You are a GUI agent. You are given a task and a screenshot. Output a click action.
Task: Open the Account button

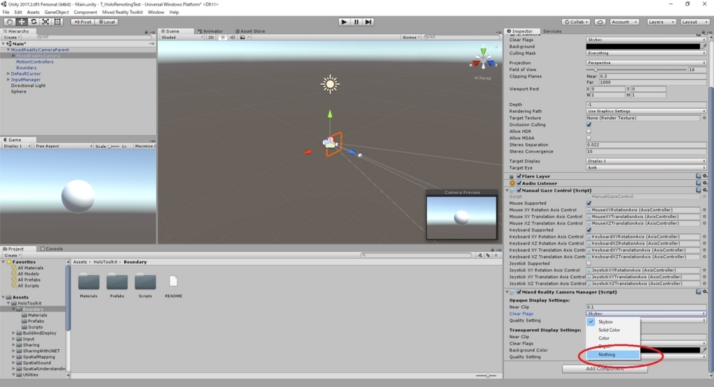click(x=624, y=22)
